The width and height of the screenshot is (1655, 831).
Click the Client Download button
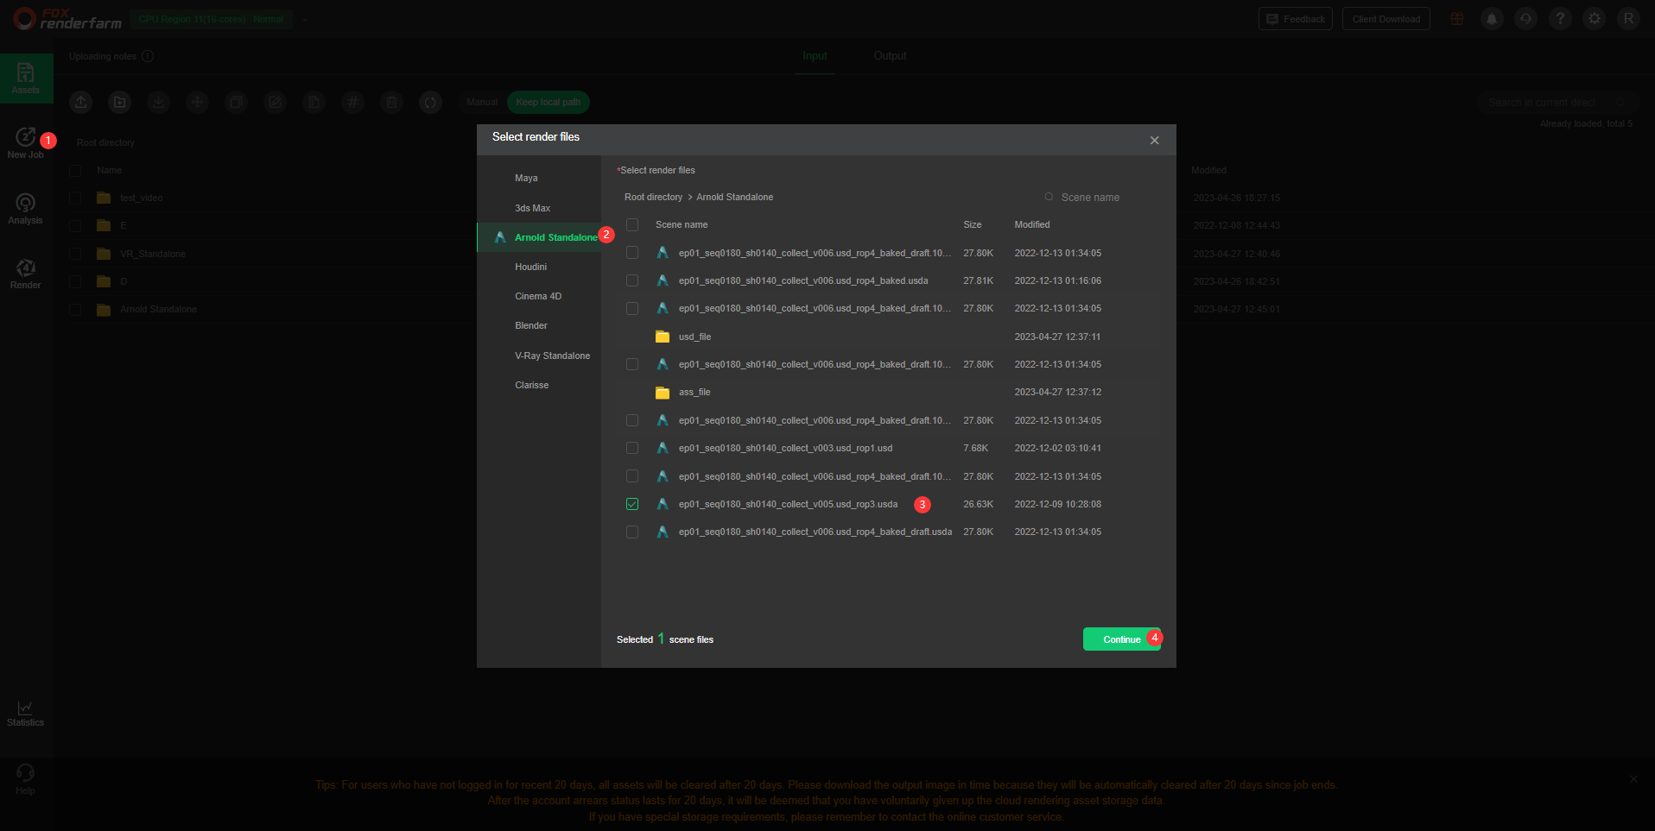point(1386,19)
